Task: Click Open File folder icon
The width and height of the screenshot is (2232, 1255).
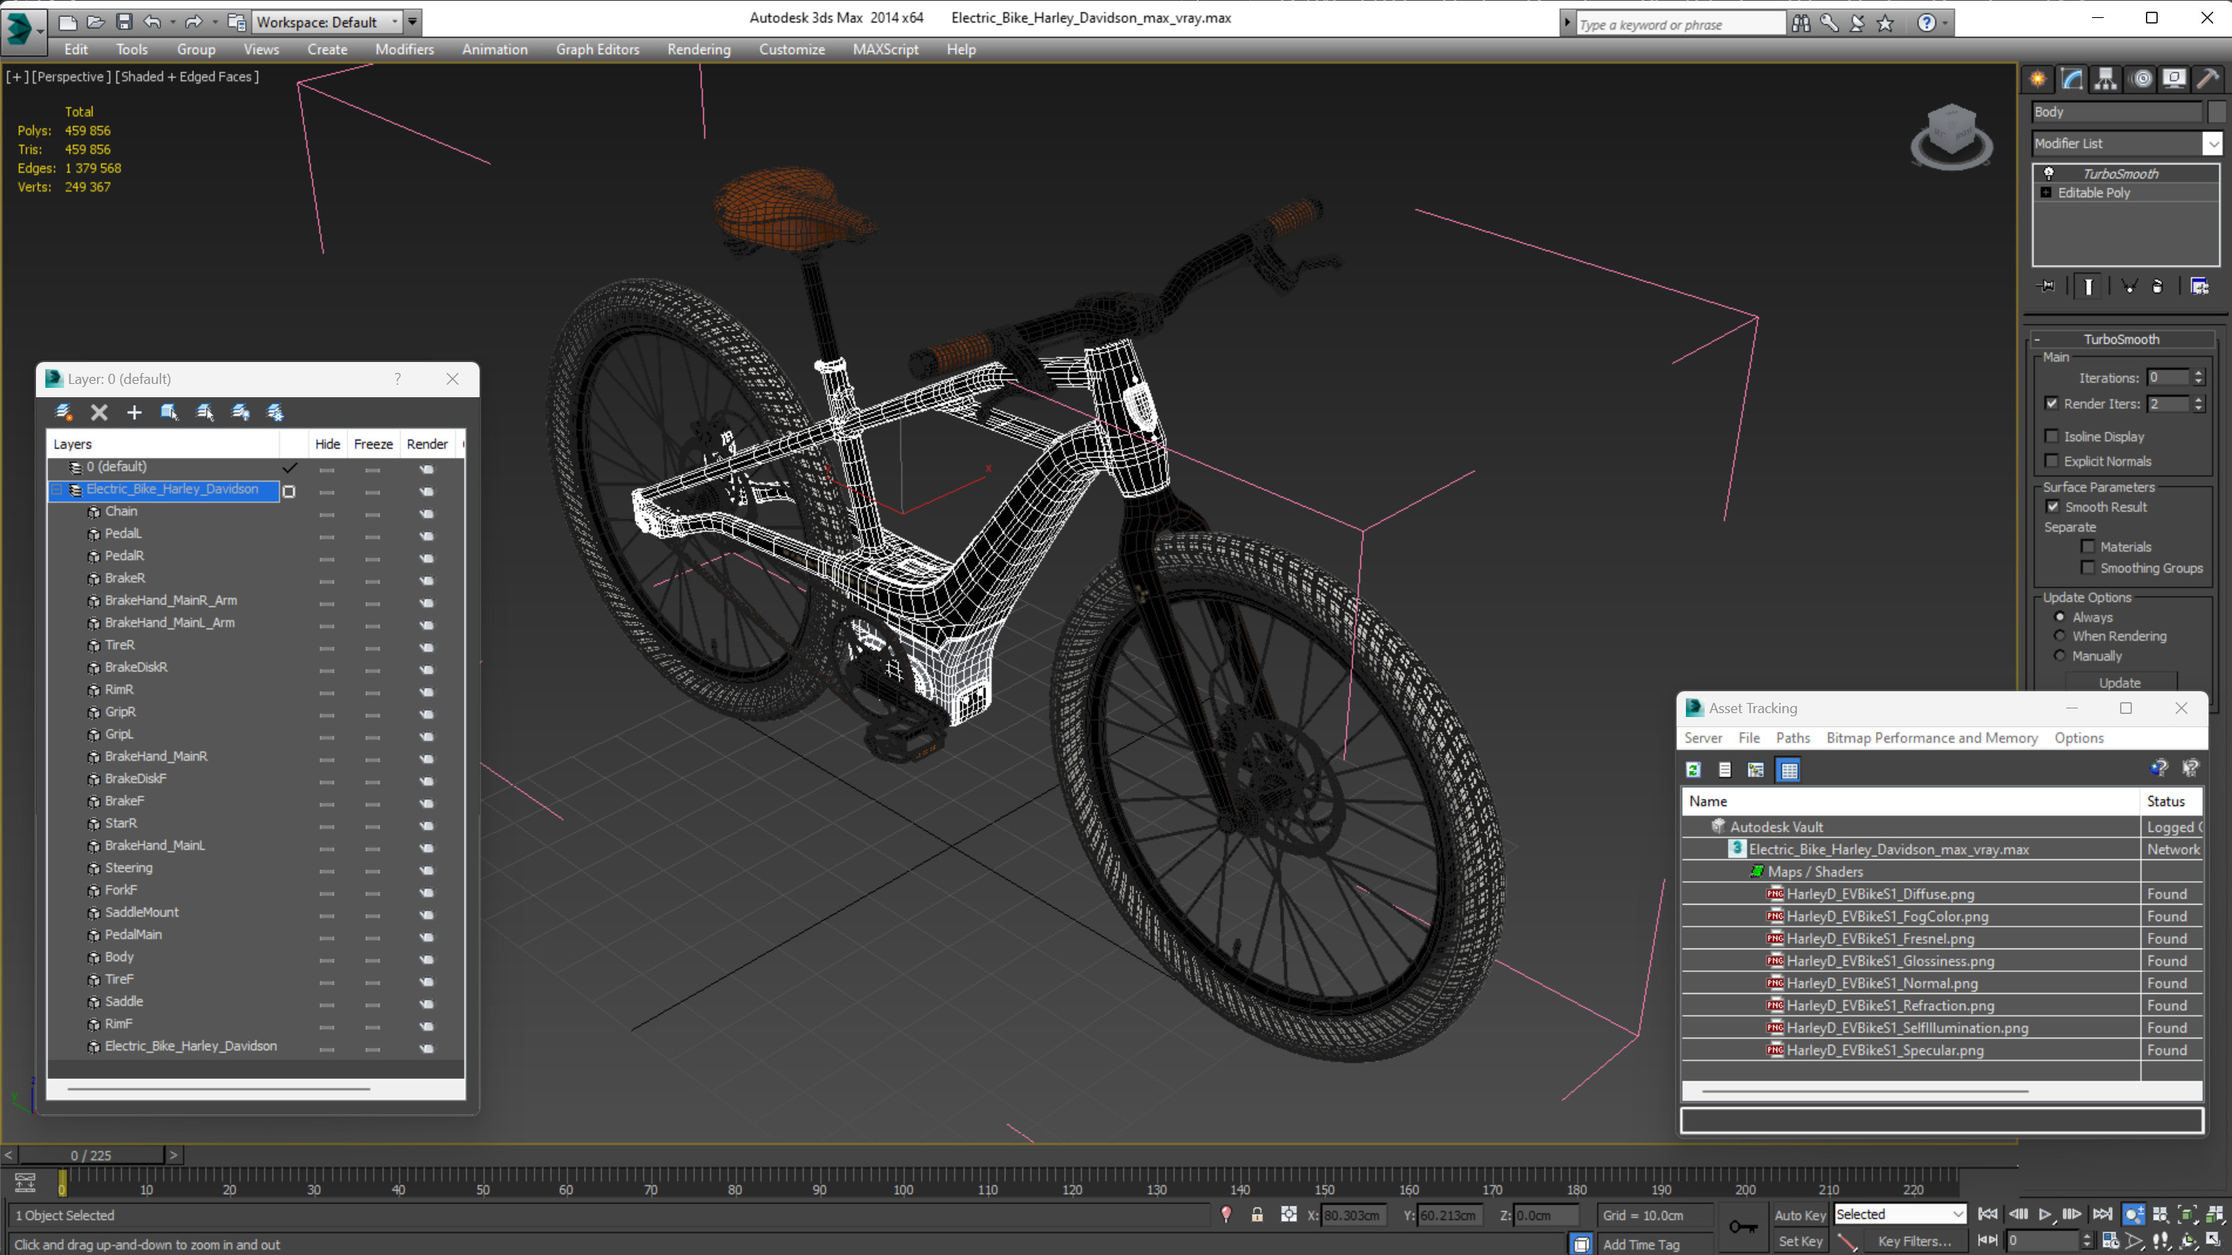Action: (95, 22)
